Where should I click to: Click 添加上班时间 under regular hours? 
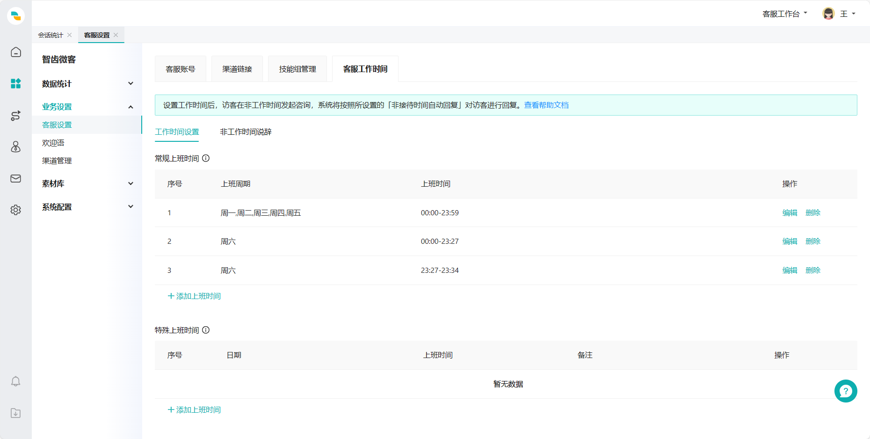click(194, 296)
